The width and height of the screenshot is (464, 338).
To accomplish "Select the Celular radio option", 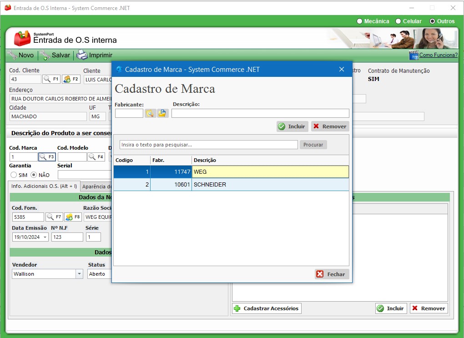I will coord(398,21).
